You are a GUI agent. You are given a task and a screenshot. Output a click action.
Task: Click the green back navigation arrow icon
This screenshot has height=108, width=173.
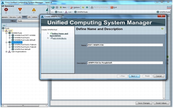(x=53, y=7)
